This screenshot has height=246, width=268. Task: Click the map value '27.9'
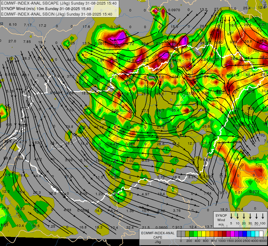click(x=68, y=177)
